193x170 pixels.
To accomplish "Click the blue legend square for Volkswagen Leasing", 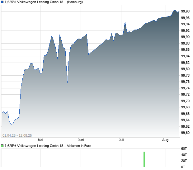I will pos(2,2).
